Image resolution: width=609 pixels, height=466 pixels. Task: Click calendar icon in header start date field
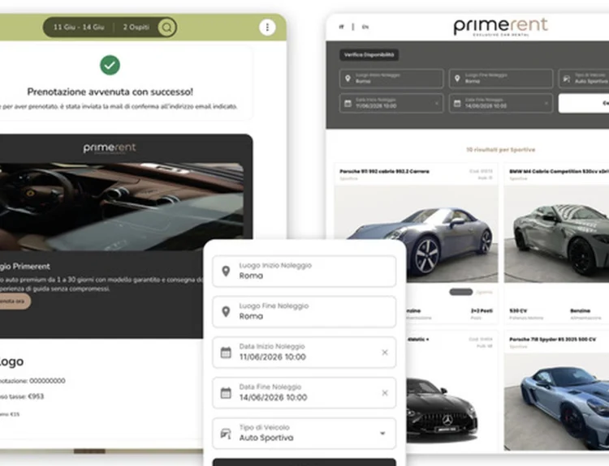(x=348, y=103)
